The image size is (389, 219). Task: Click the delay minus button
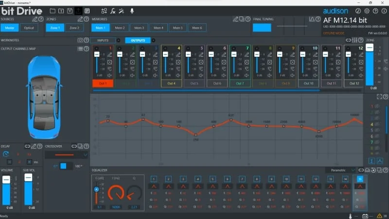click(x=9, y=162)
